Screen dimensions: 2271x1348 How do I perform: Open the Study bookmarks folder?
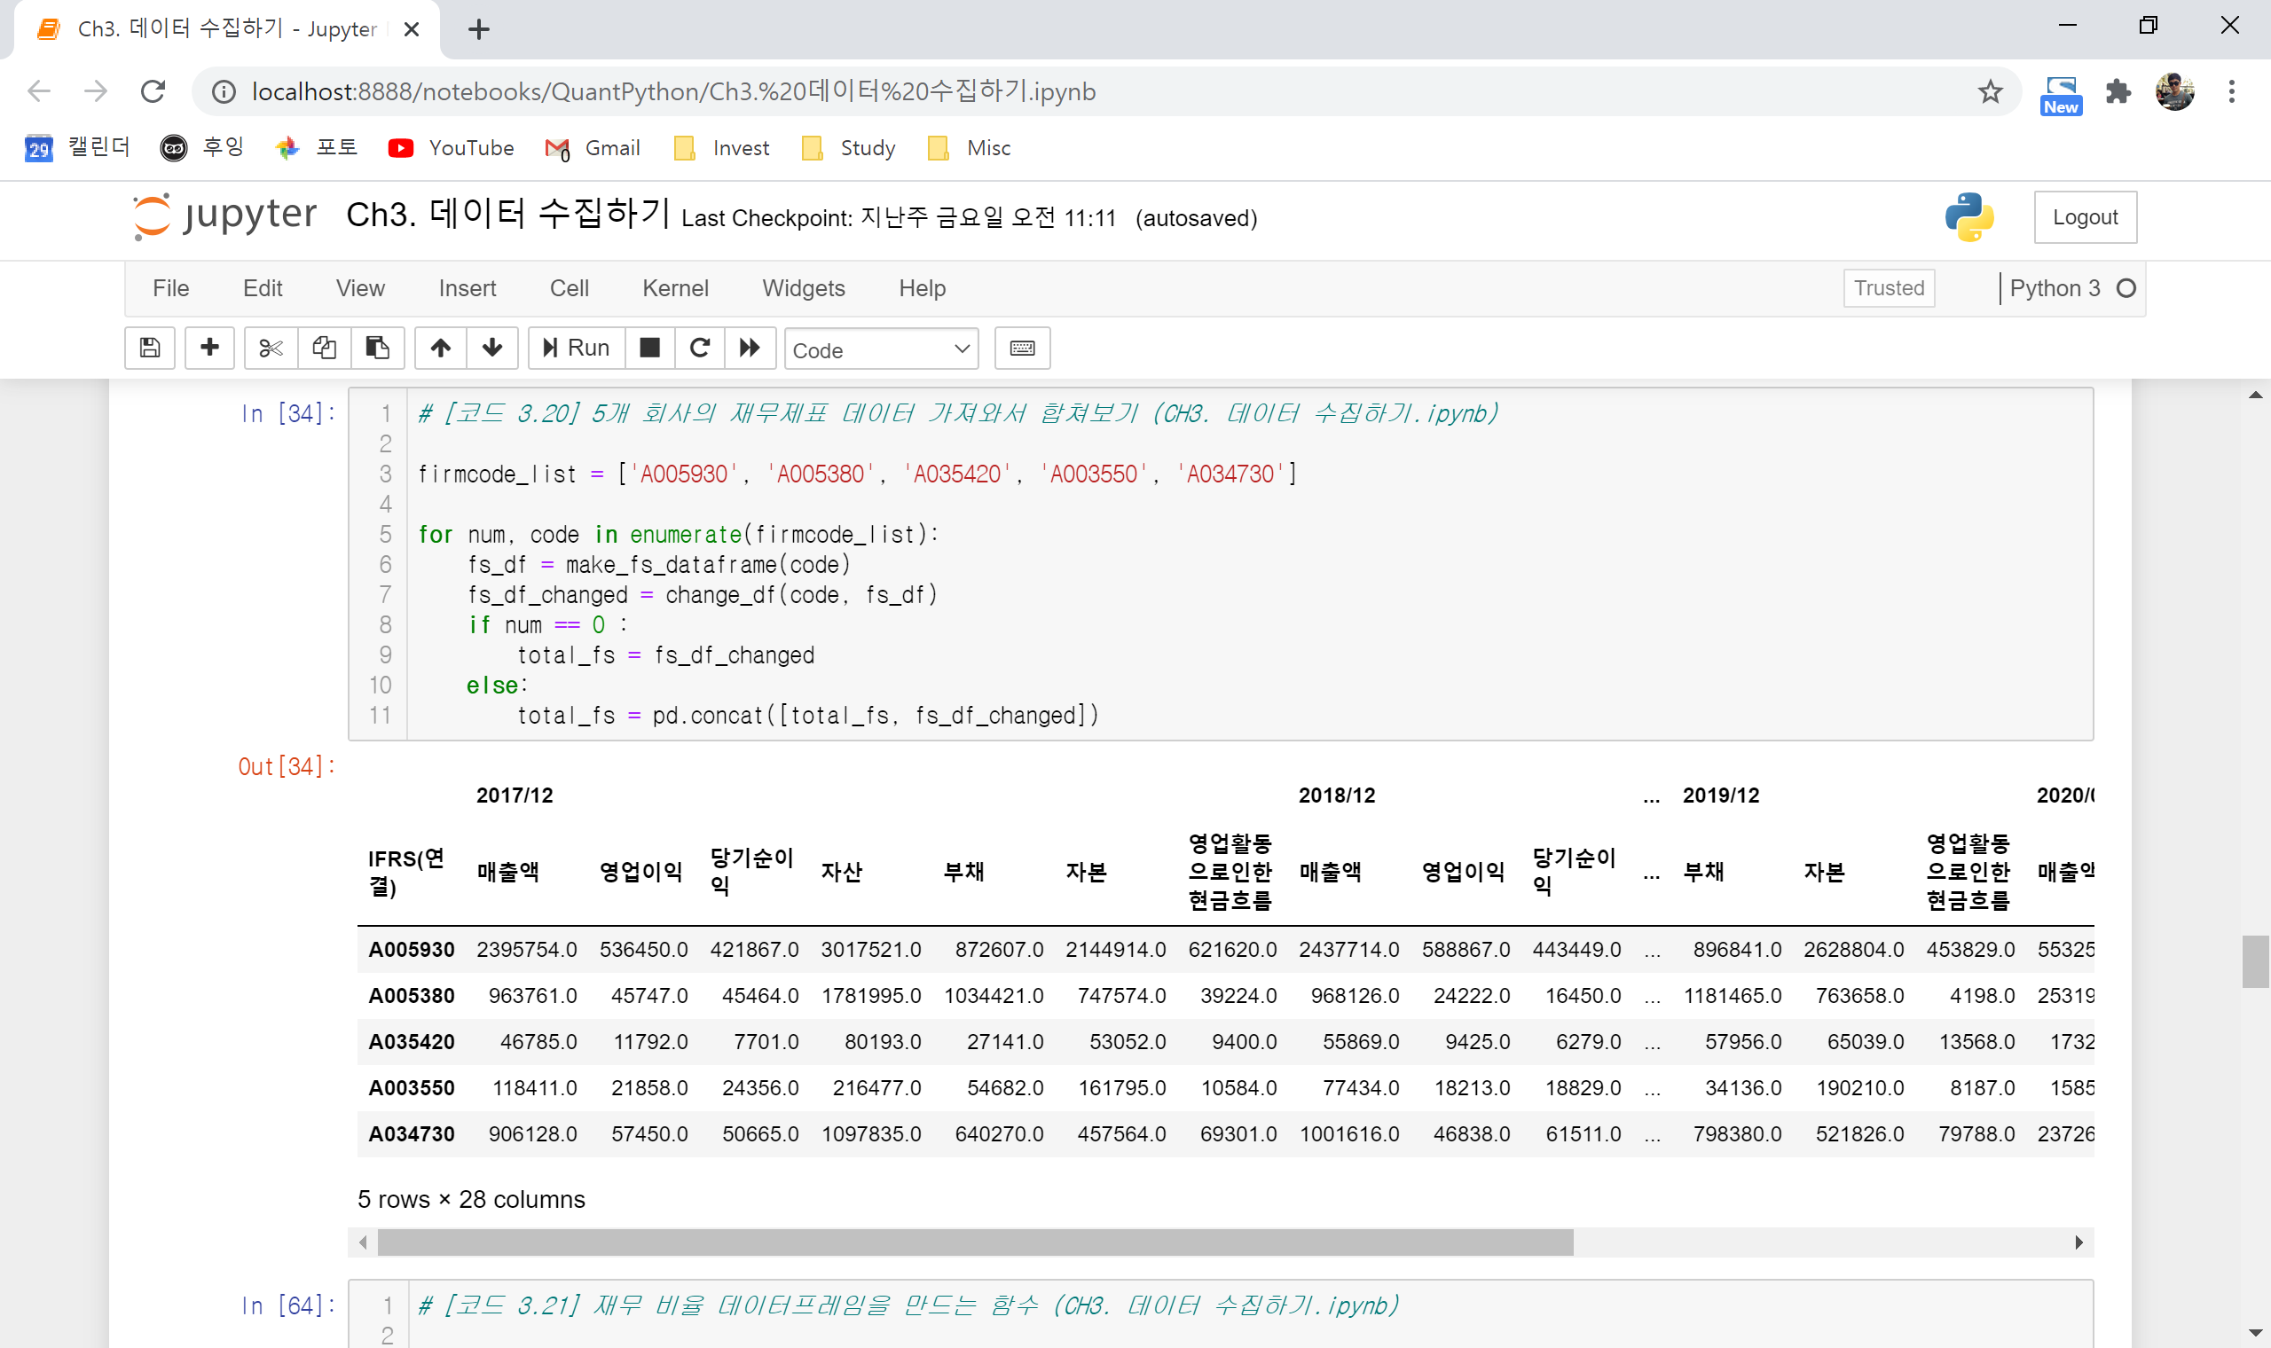(x=849, y=148)
